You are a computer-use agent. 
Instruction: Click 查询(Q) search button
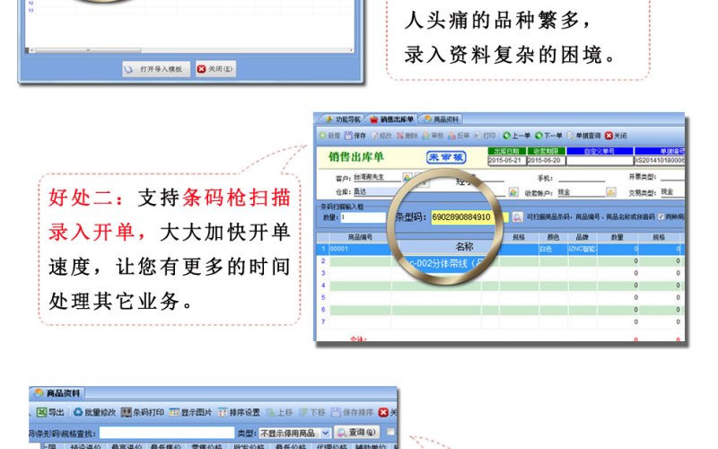tap(356, 433)
